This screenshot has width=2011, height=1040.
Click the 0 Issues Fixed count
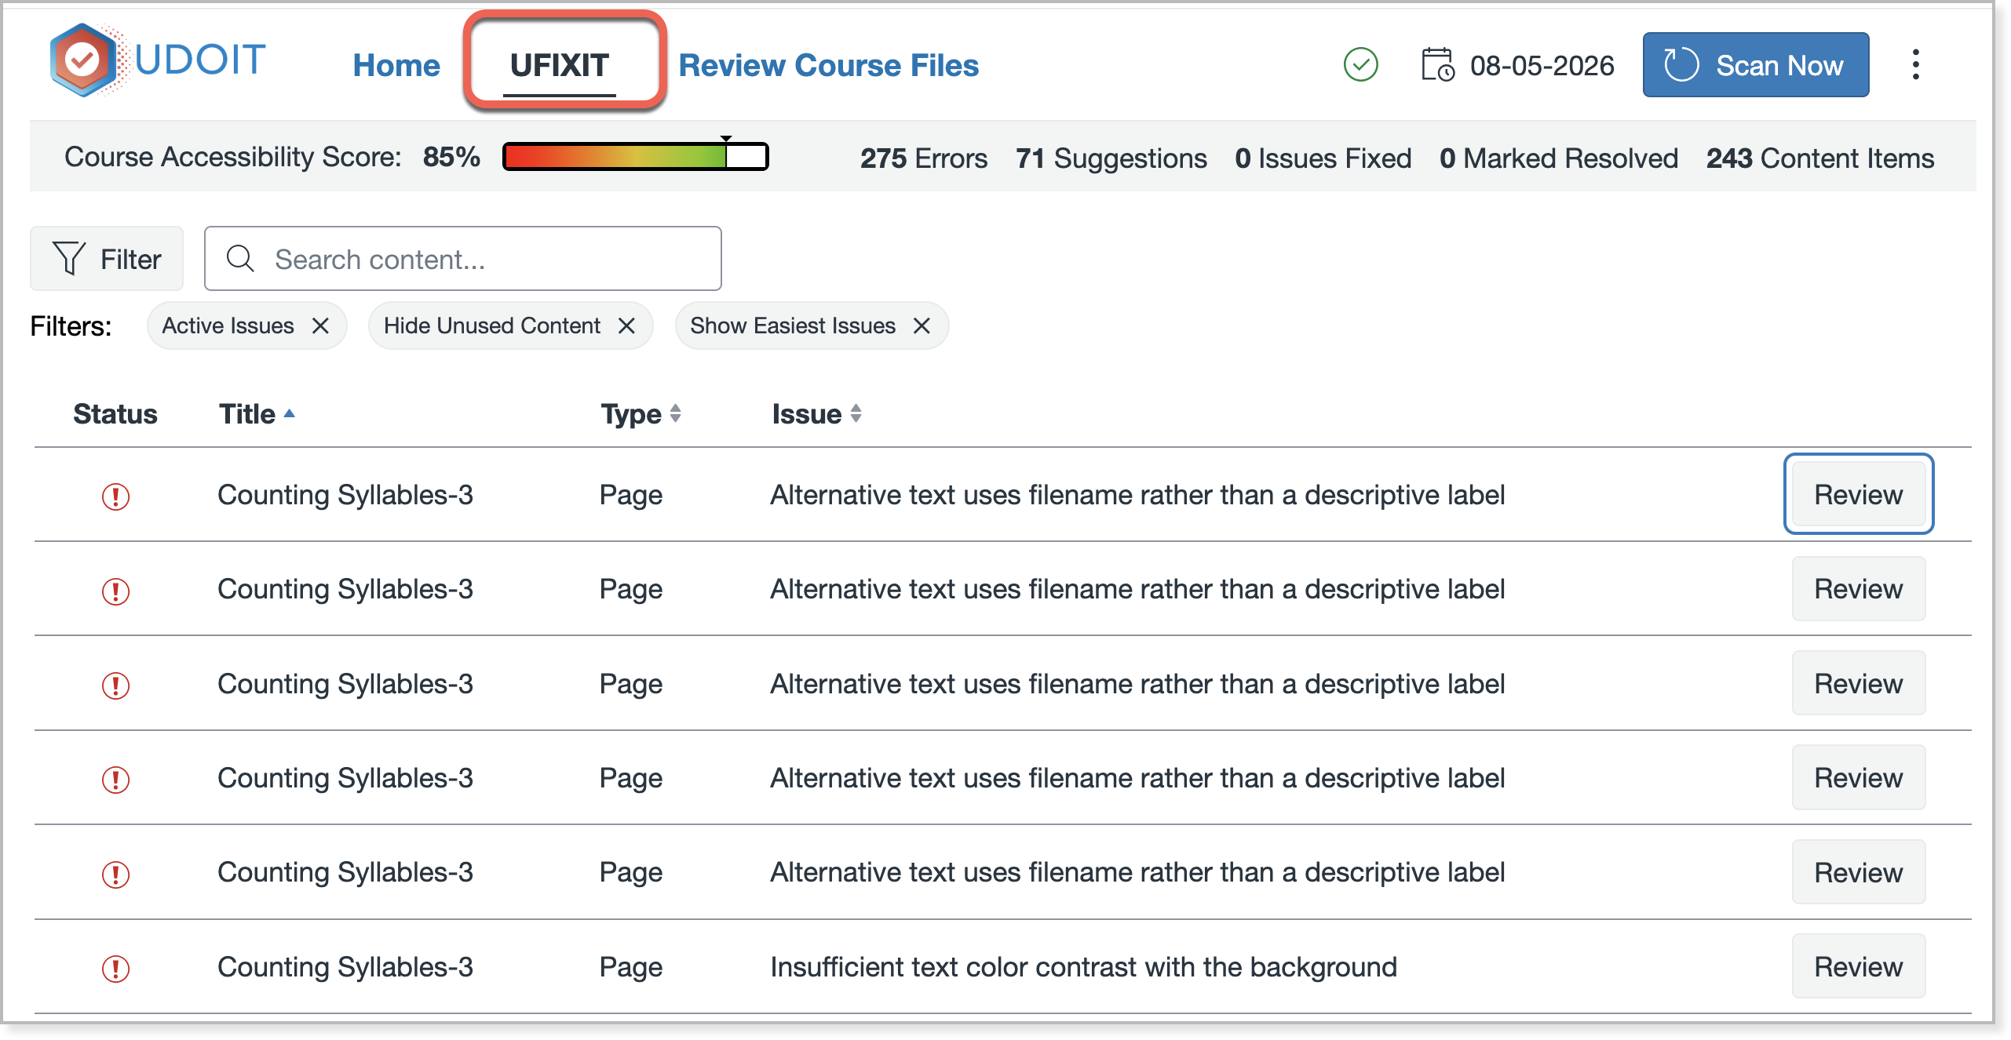click(x=1323, y=158)
